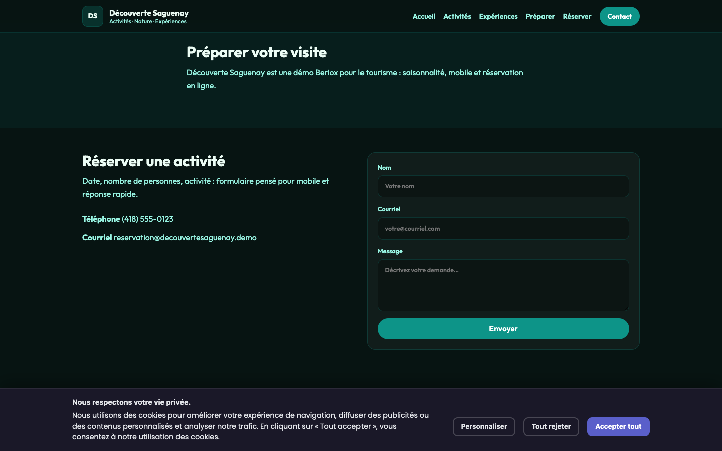Click the Réserver une activité heading

click(154, 161)
